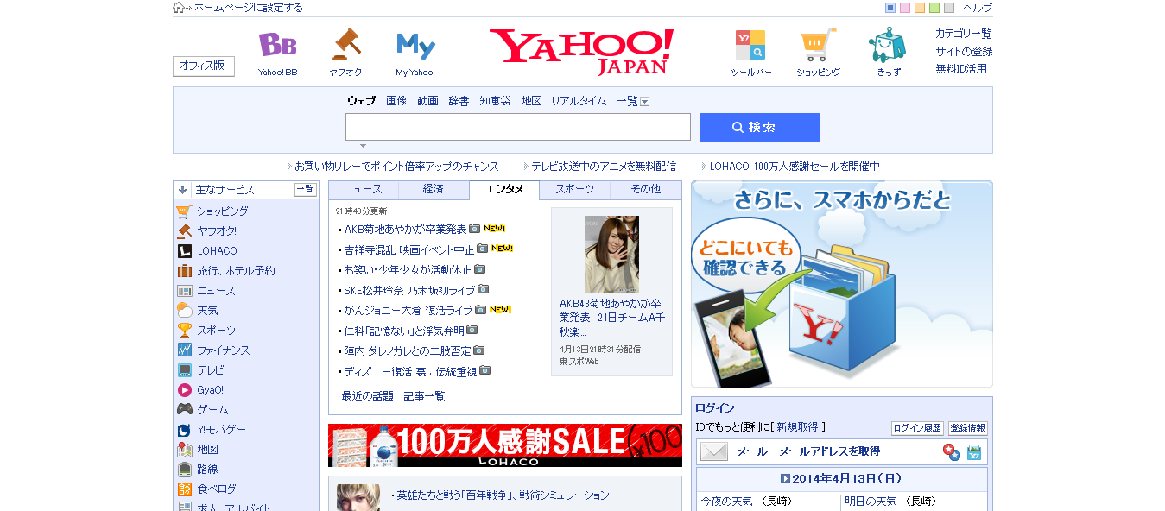1165x511 pixels.
Task: Click the down-arrow icon beside 主なサービス
Action: pyautogui.click(x=182, y=190)
